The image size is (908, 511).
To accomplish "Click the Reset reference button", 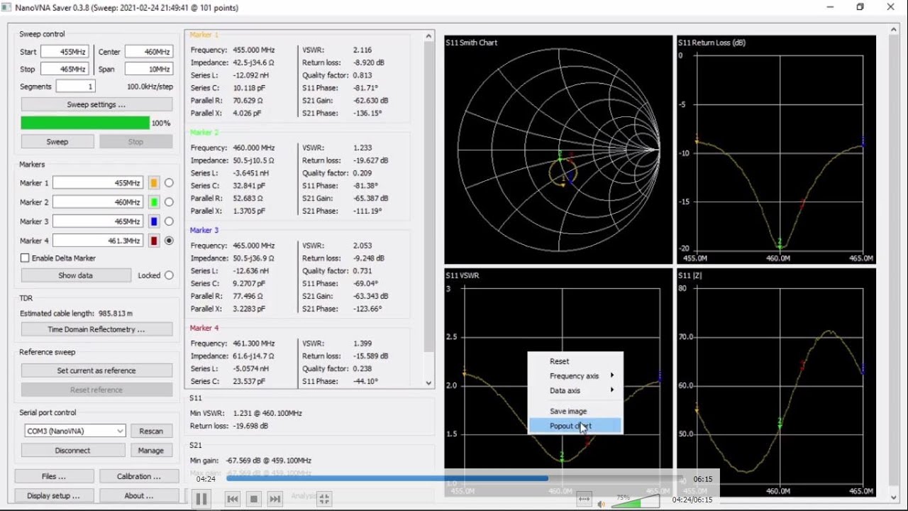I will (x=96, y=390).
